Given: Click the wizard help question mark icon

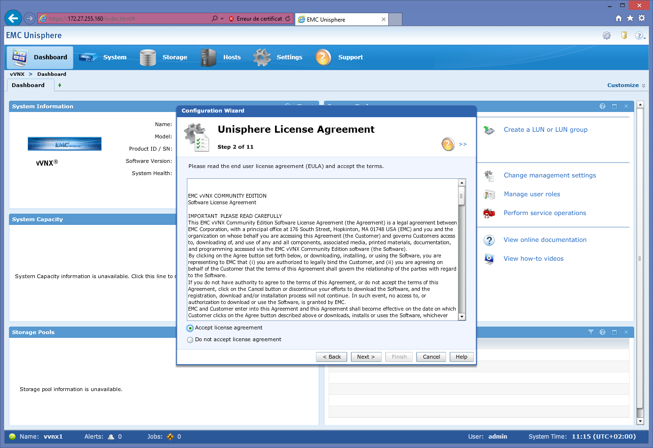Looking at the screenshot, I should [448, 144].
